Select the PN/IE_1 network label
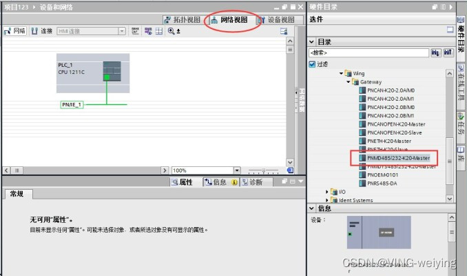The height and width of the screenshot is (276, 467). tap(72, 105)
